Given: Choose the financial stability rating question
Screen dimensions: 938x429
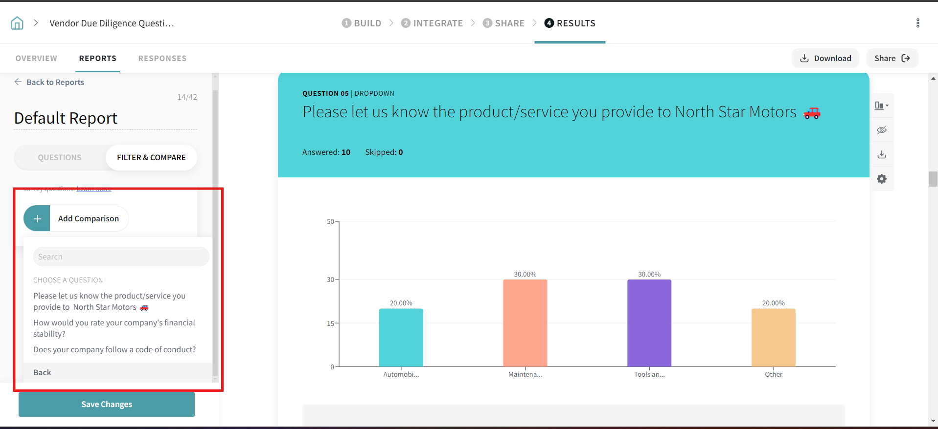Looking at the screenshot, I should 114,328.
